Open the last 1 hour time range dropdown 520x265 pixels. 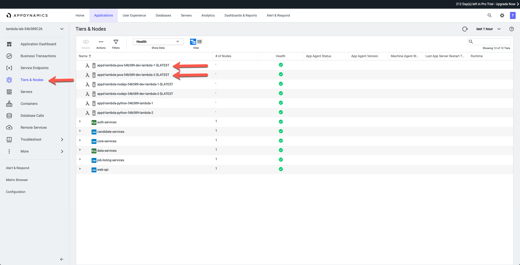[x=488, y=29]
